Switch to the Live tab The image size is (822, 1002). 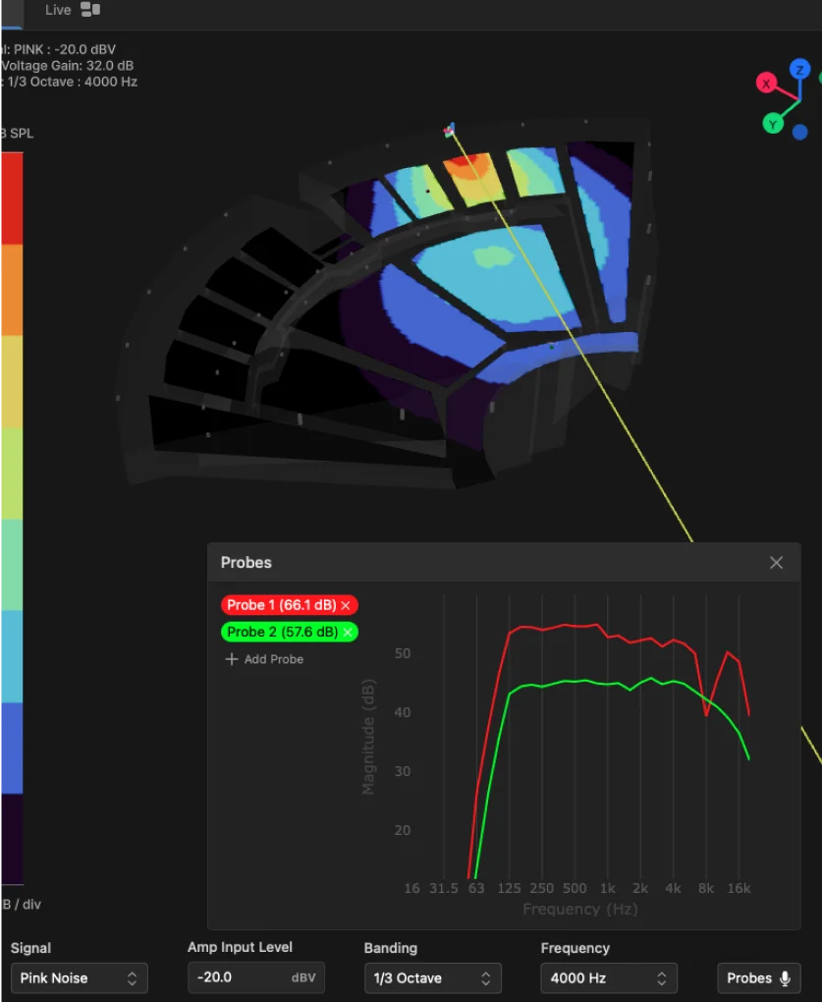coord(57,9)
